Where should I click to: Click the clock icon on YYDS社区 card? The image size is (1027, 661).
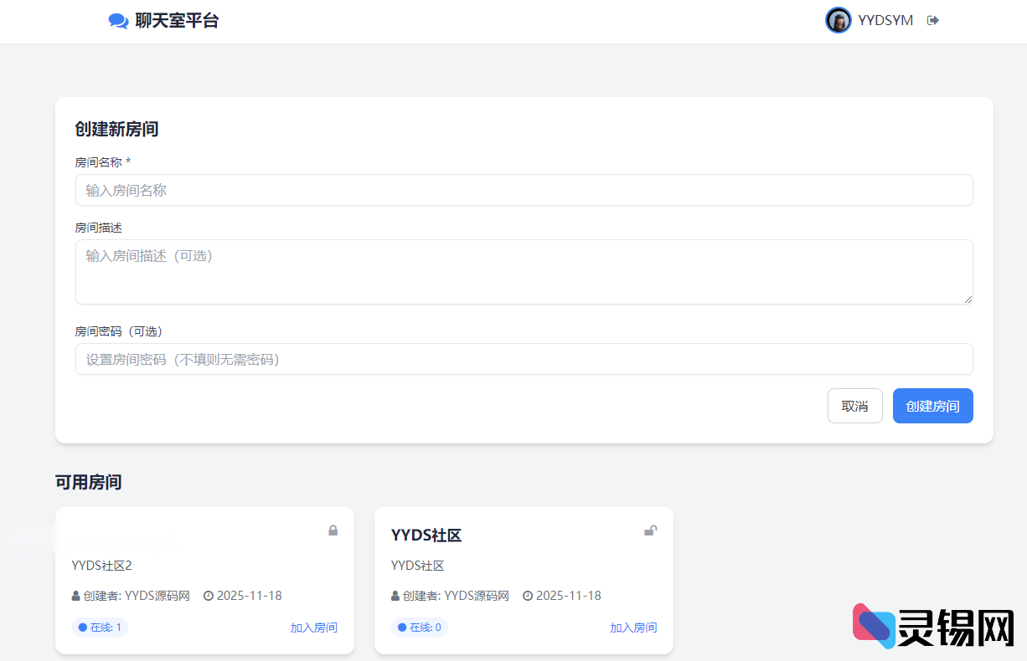pos(528,597)
